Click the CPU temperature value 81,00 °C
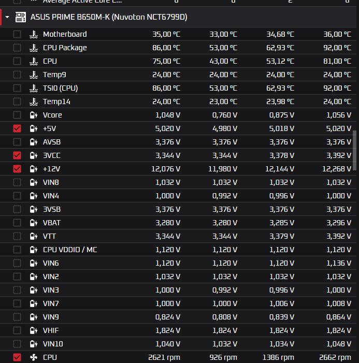This screenshot has width=359, height=363. 337,61
